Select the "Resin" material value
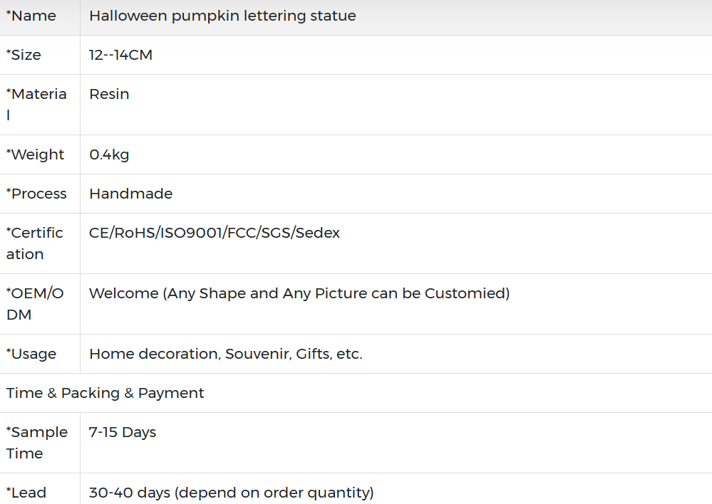The height and width of the screenshot is (504, 712). 109,94
